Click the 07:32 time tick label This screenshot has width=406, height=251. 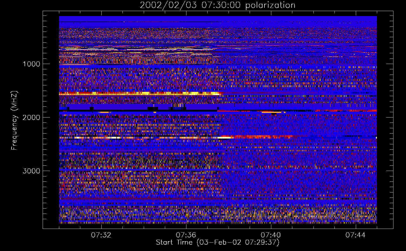coord(101,235)
